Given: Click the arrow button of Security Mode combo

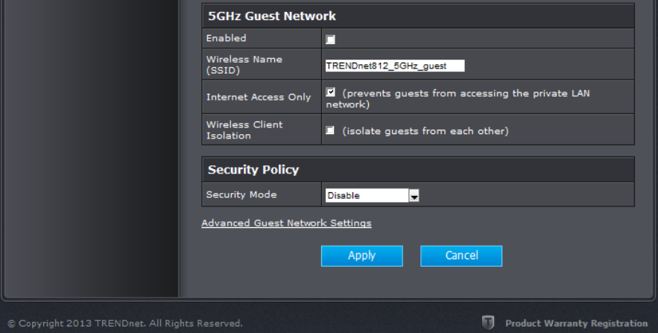Looking at the screenshot, I should pos(414,195).
